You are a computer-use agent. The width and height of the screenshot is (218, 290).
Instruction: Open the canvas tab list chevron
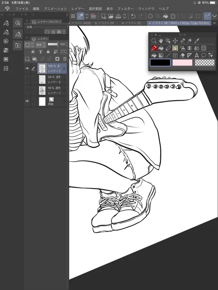click(215, 23)
